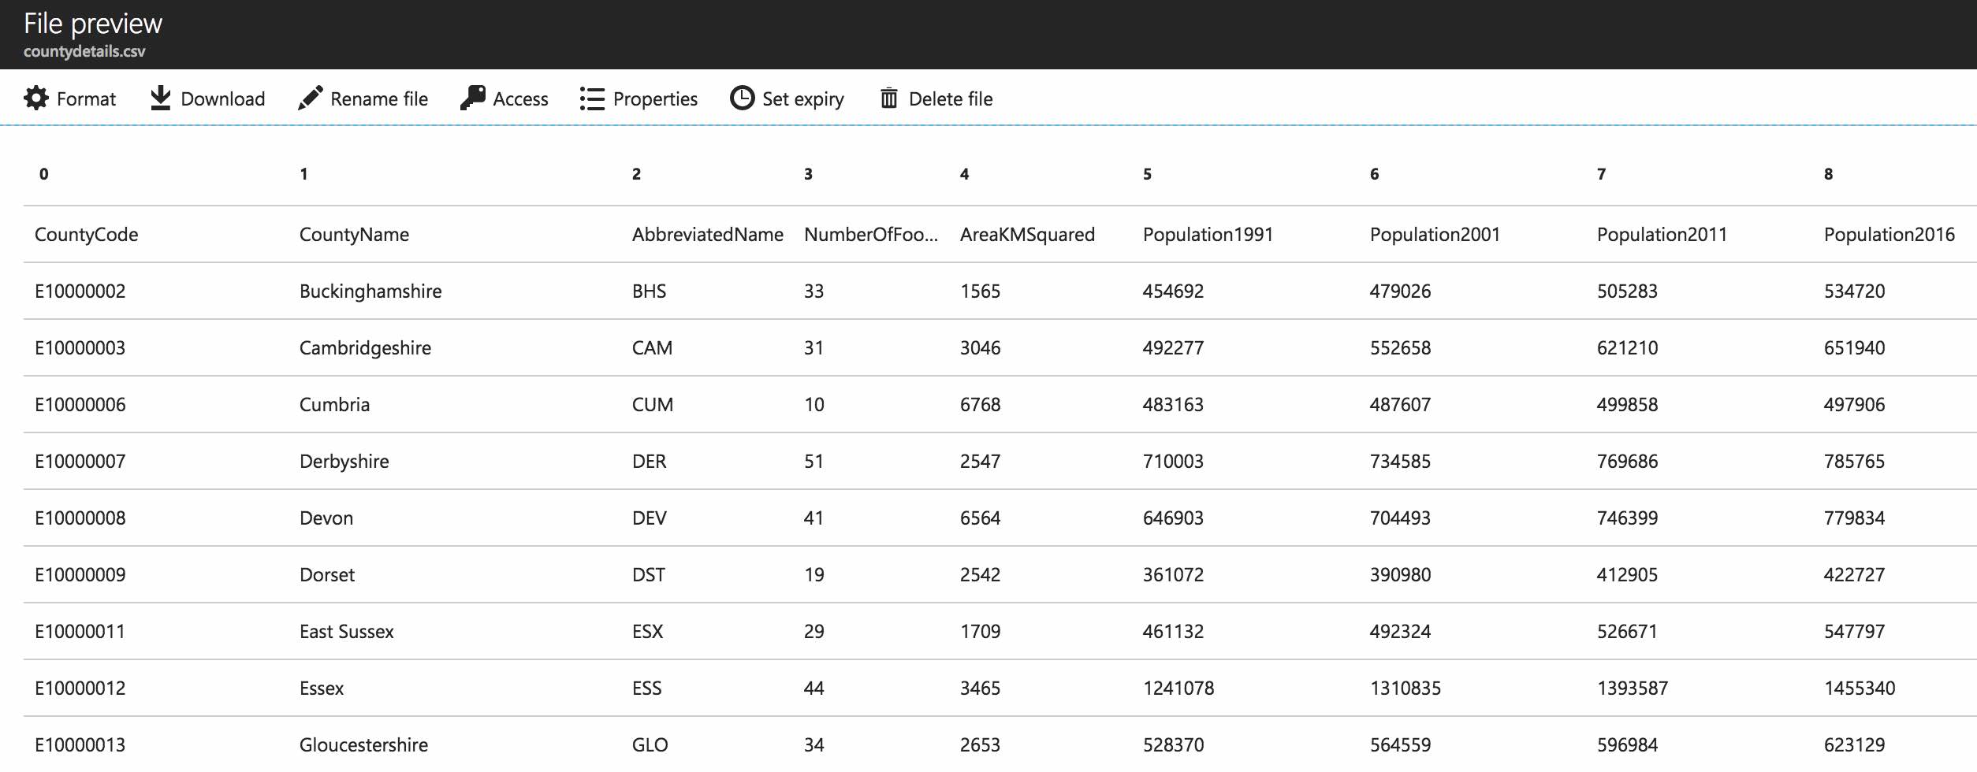Click the Properties list icon
The height and width of the screenshot is (772, 1977).
[592, 98]
